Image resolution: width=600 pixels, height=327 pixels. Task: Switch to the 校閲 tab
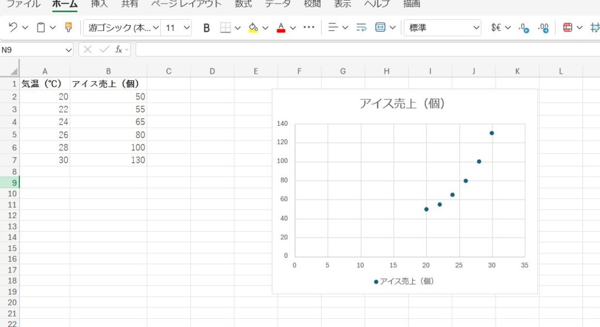pos(312,4)
